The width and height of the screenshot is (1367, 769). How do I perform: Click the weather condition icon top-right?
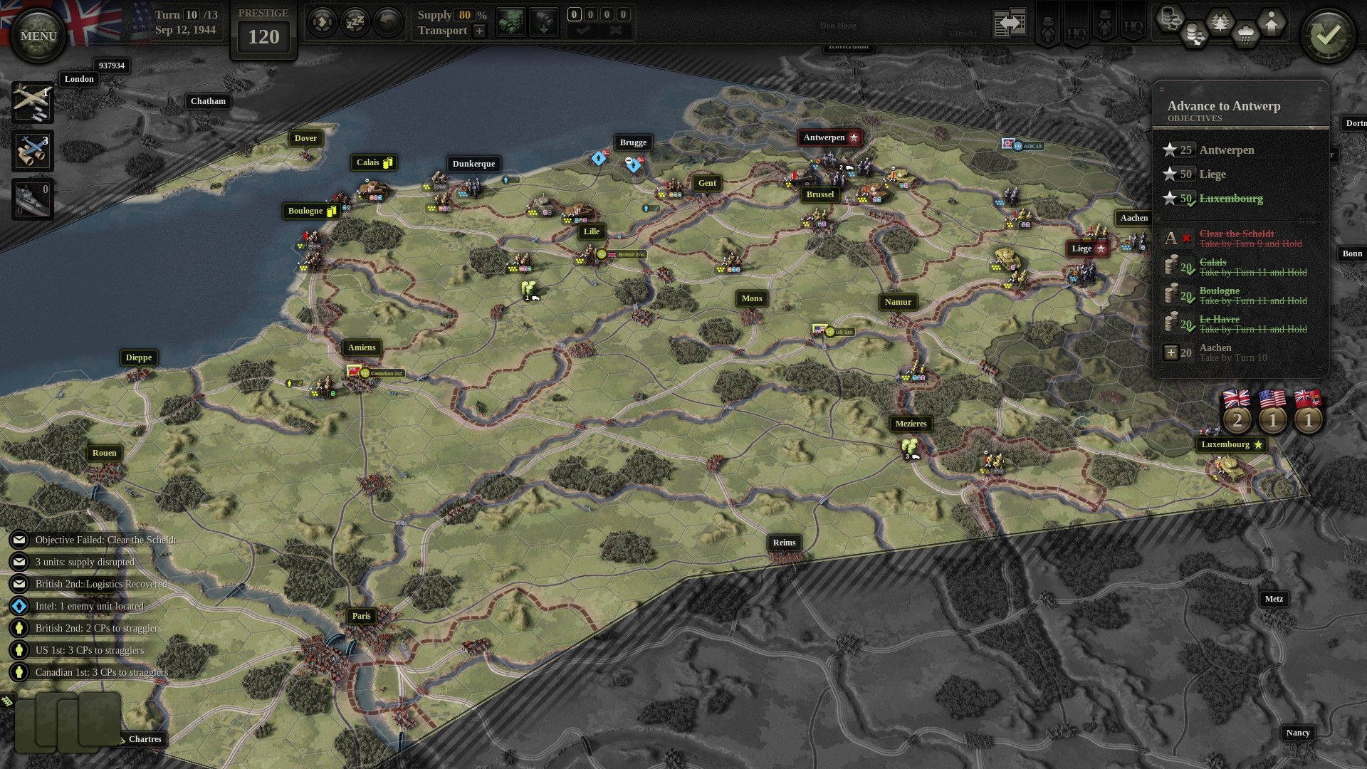click(1247, 28)
